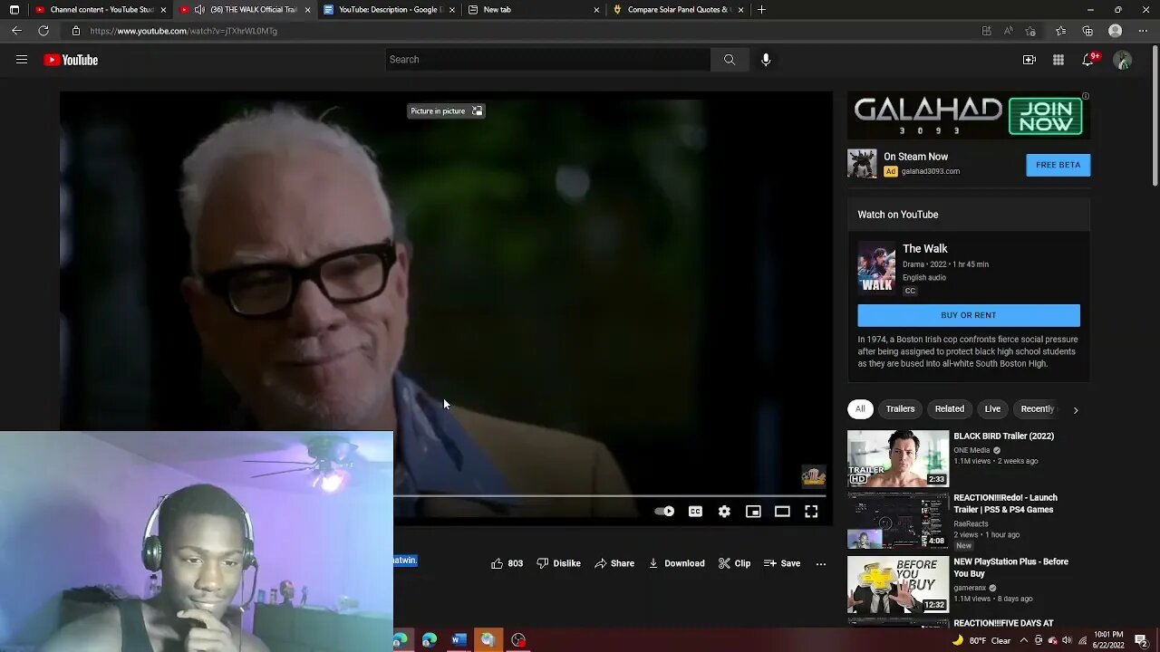Open more actions ellipsis below video

point(821,563)
